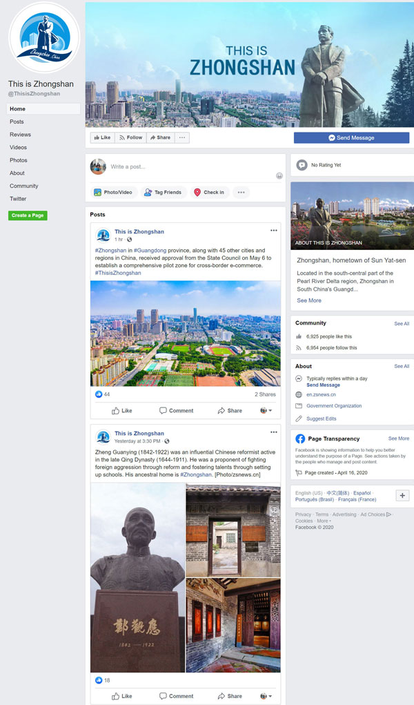Like the Zheng Guanying post
The image size is (414, 705).
pos(122,696)
